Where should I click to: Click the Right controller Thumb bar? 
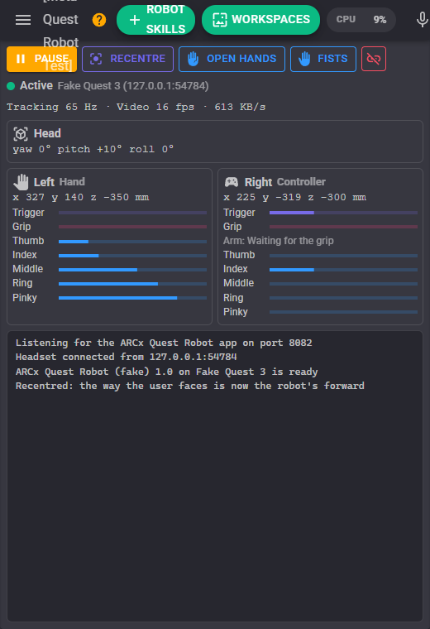[343, 256]
